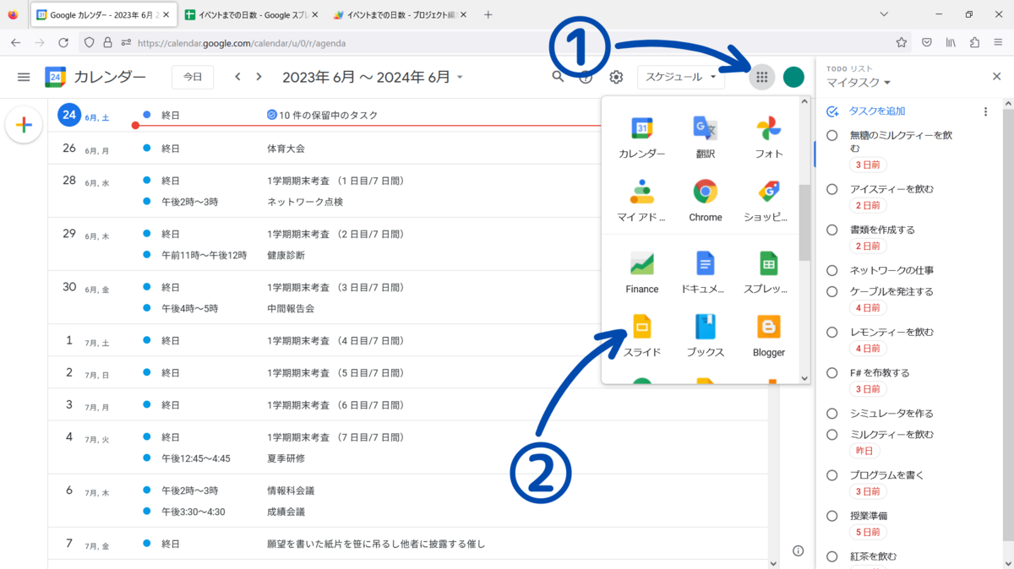Open Translate (翻訳) app icon
The image size is (1014, 569).
pyautogui.click(x=705, y=137)
